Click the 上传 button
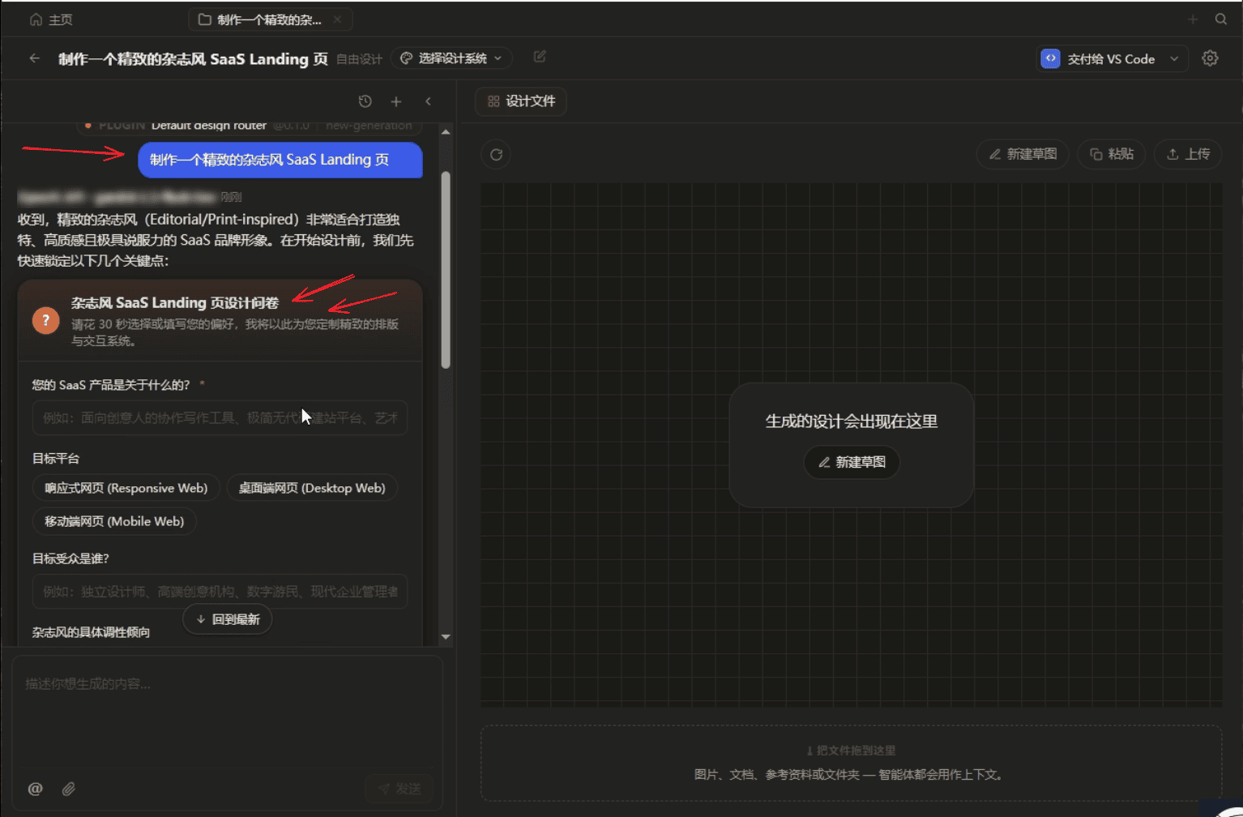 [1188, 154]
